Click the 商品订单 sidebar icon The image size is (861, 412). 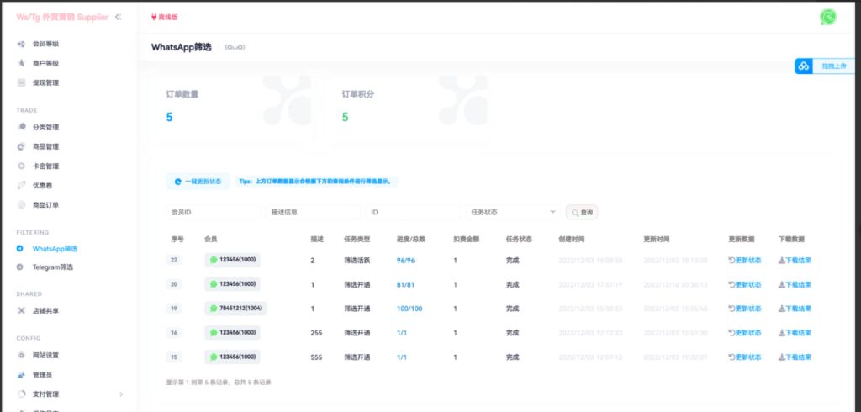pos(21,205)
